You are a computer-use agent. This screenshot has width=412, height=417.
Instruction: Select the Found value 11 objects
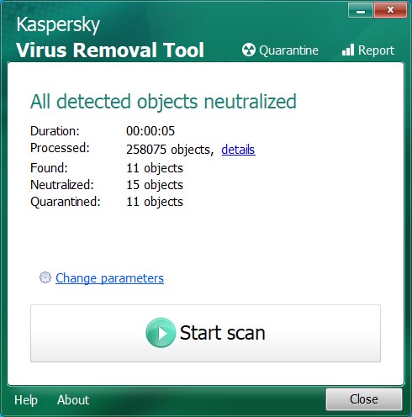pos(155,168)
